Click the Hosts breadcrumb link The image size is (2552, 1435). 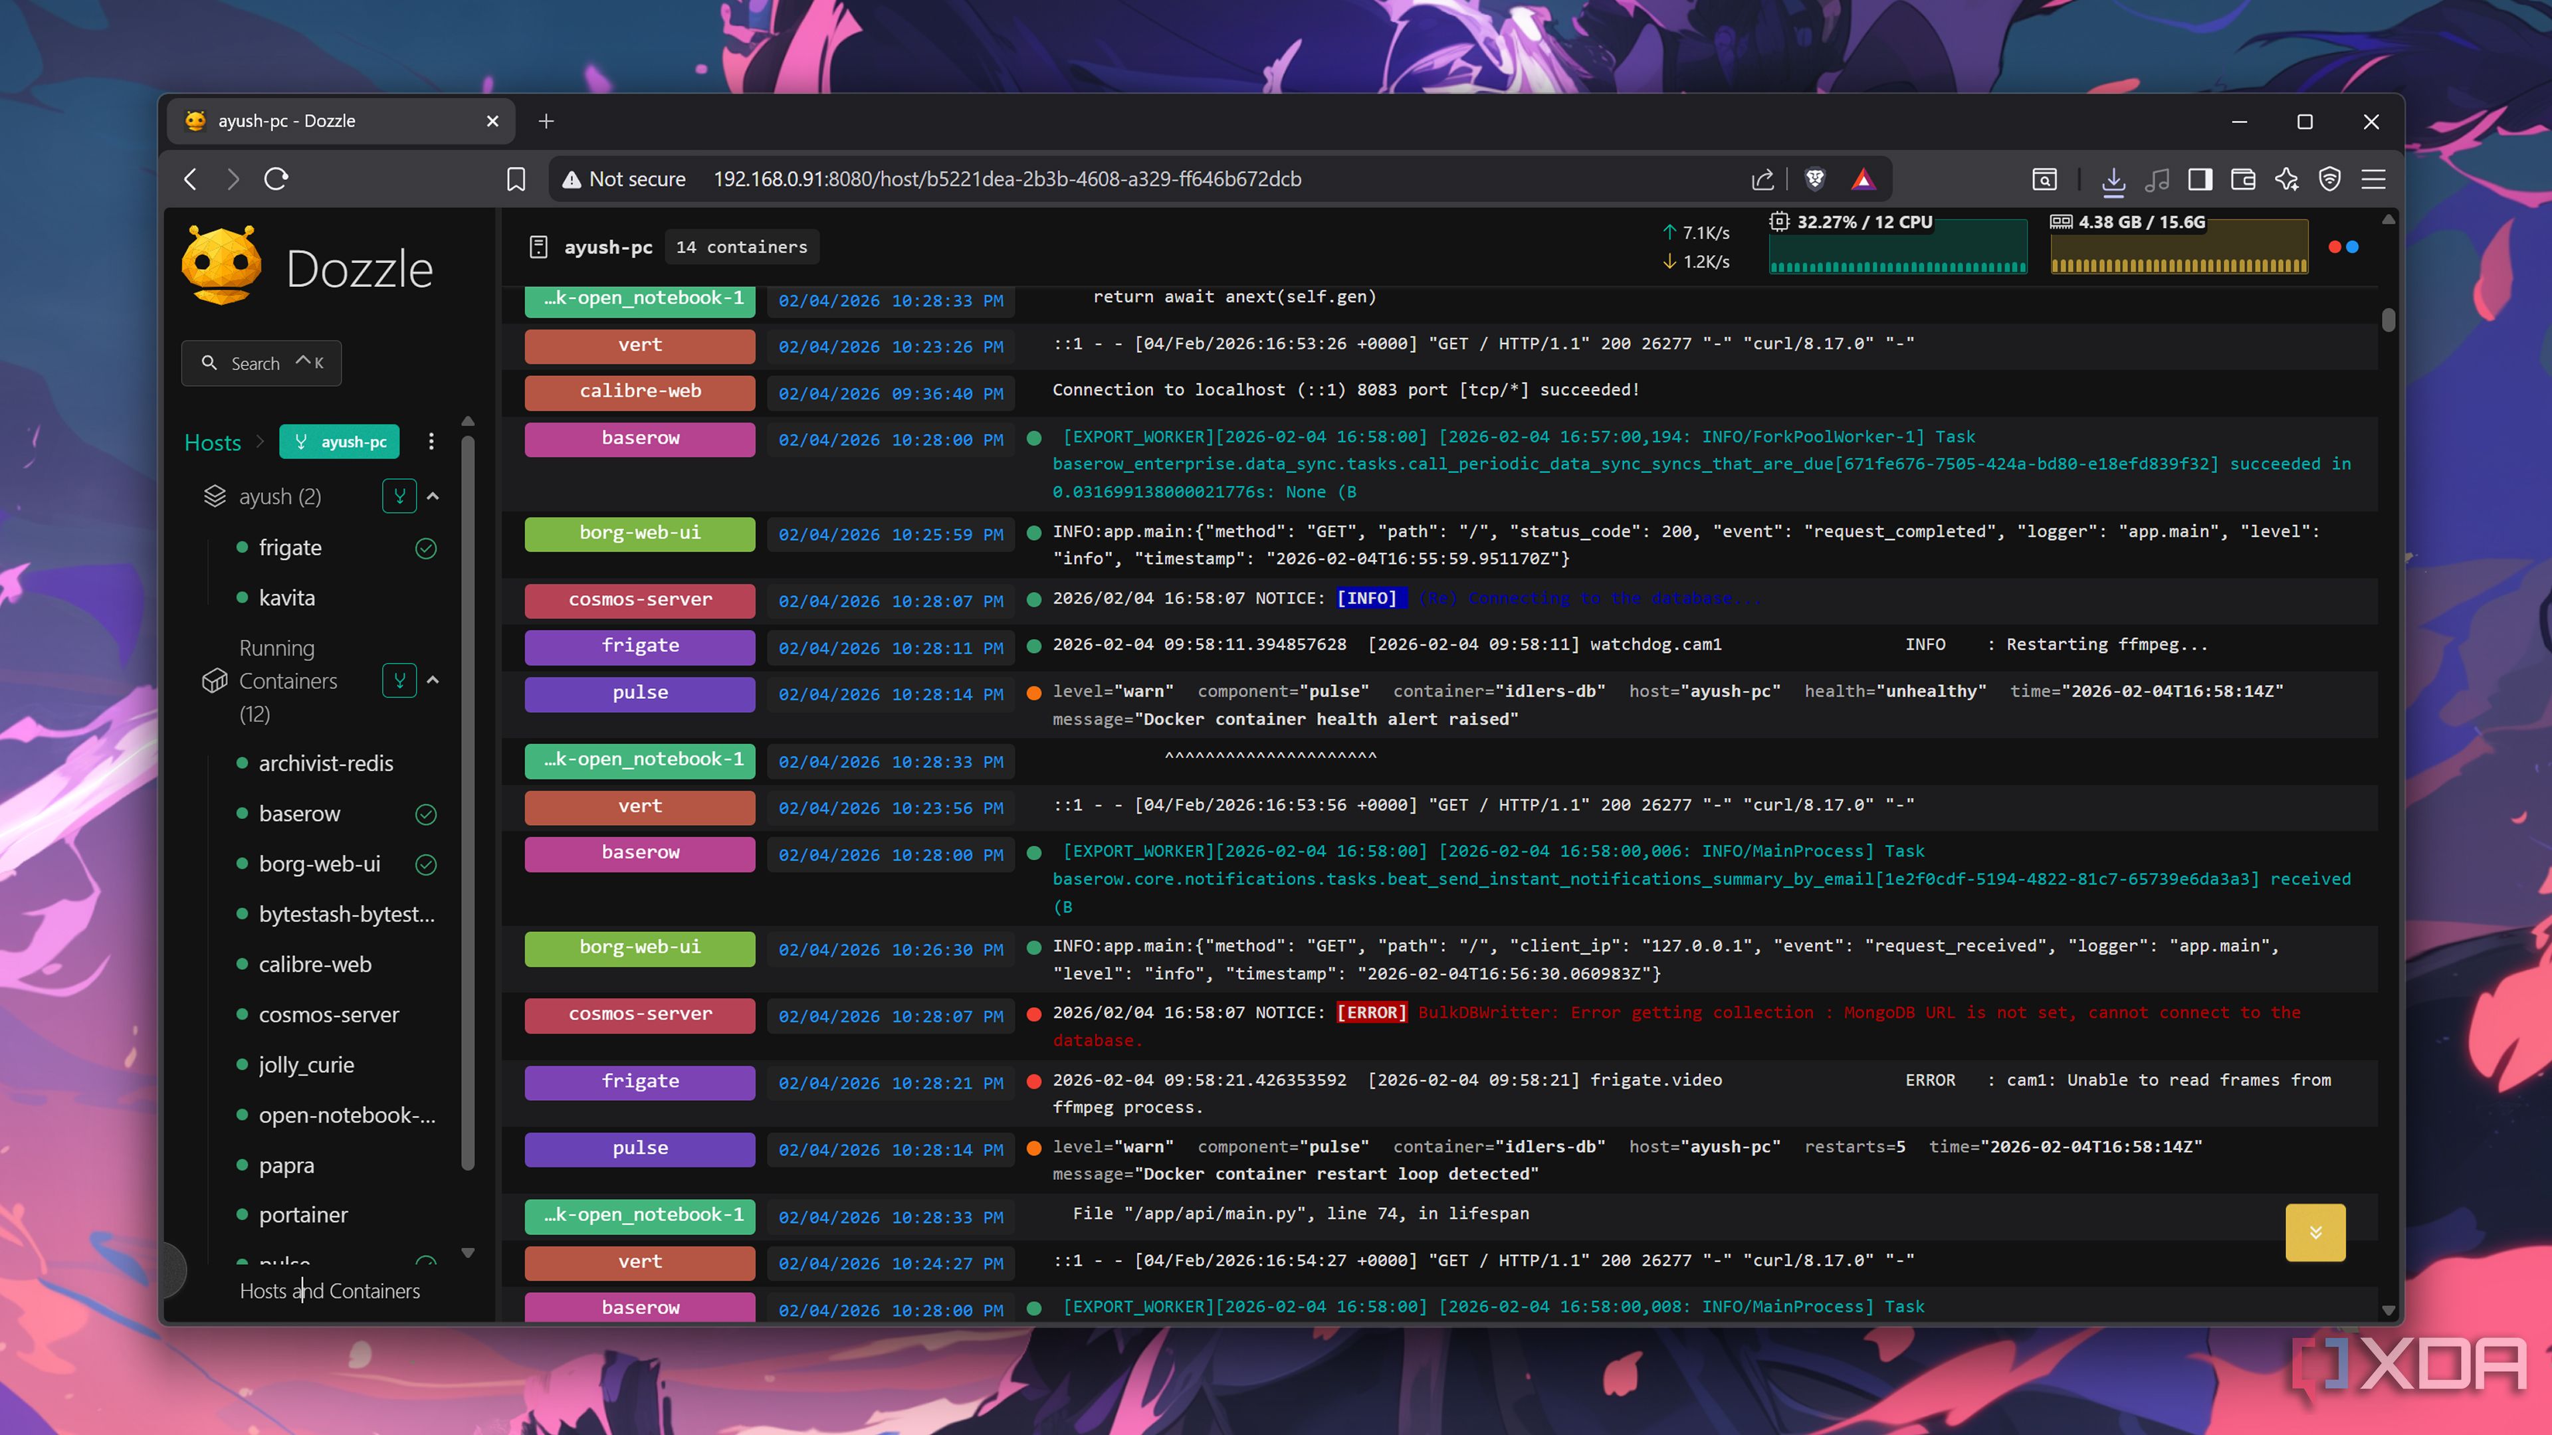pyautogui.click(x=213, y=442)
